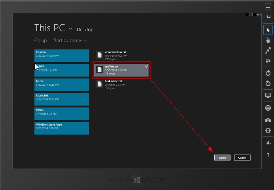Select the text-name.txt file
Viewport: 274px width, 190px height.
tap(122, 84)
